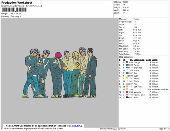170x131 pixels.
Task: Click stitch count '1301' in the White row
Action: [130, 81]
